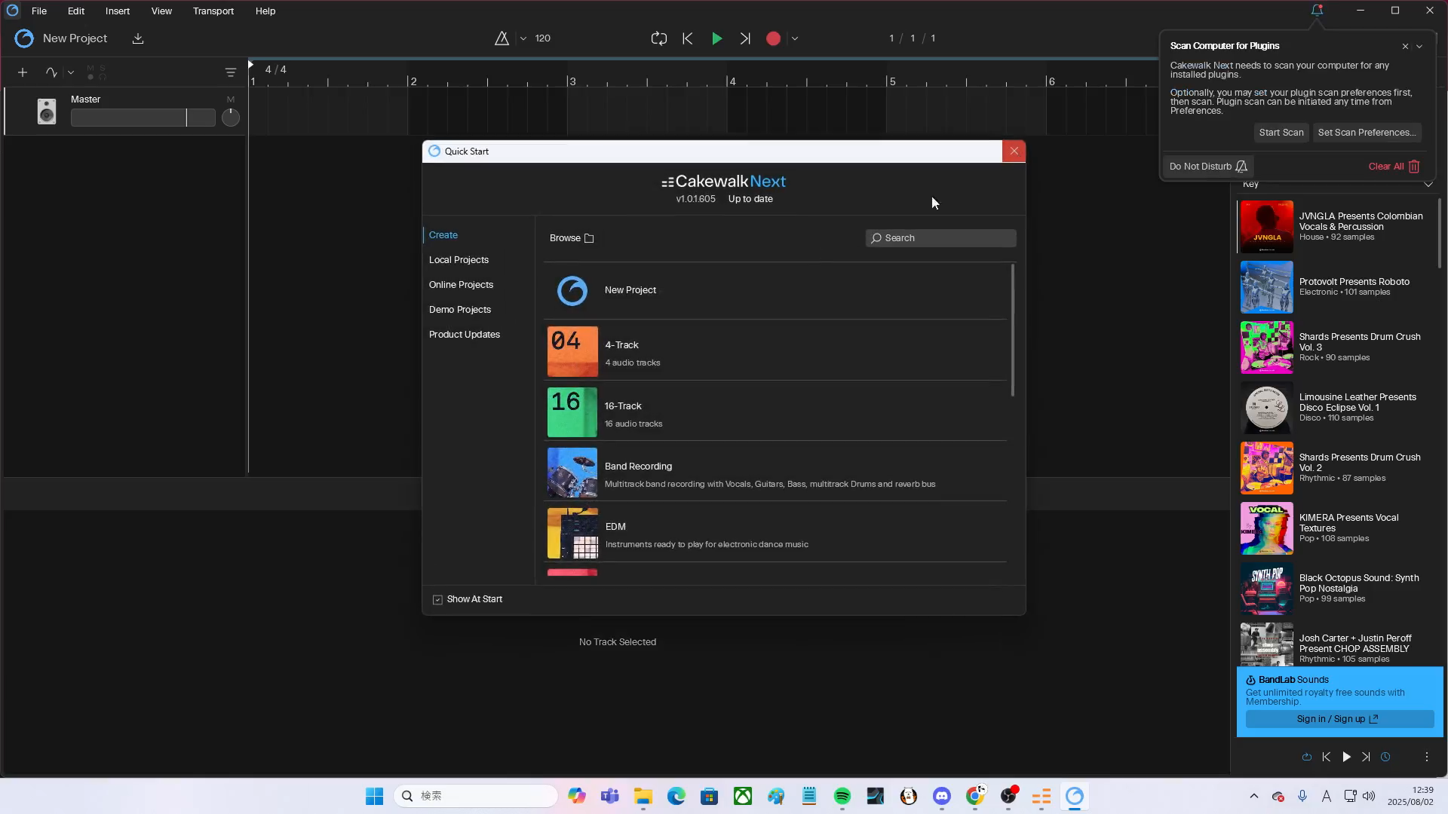Screen dimensions: 1448x814
Task: Jump to project end
Action: 745,38
